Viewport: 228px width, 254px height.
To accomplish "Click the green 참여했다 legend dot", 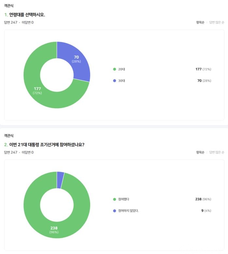I will pos(114,199).
